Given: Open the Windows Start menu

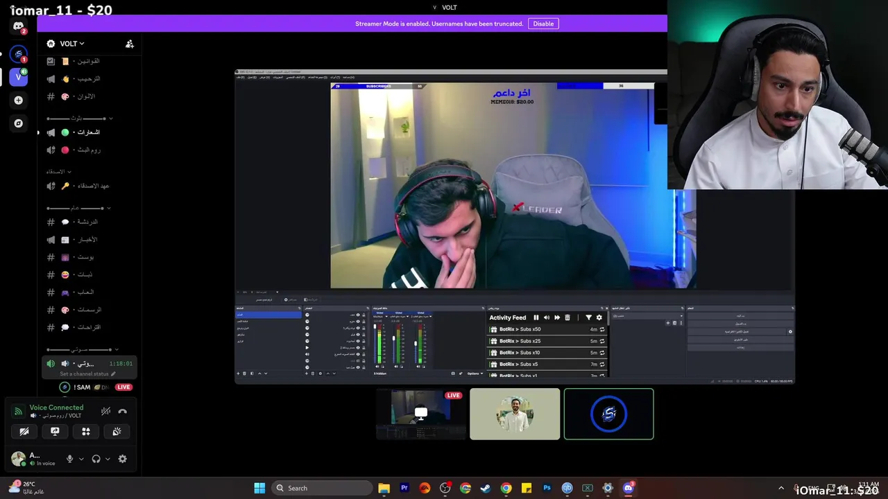Looking at the screenshot, I should click(259, 488).
